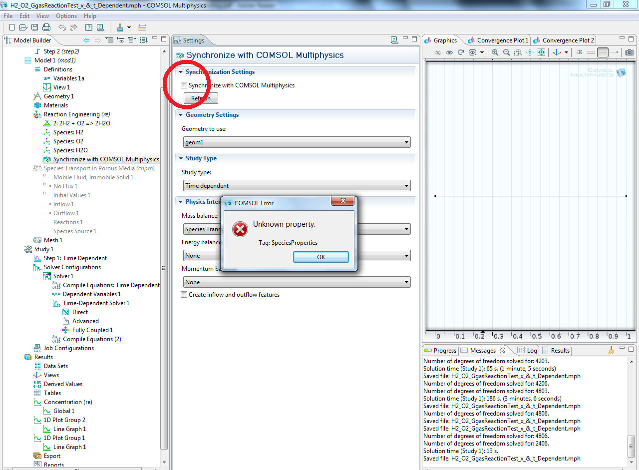Click the go-to-default-view axis icon
The width and height of the screenshot is (639, 470).
557,52
